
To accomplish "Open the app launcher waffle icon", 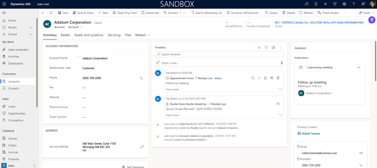I will [x=4, y=4].
